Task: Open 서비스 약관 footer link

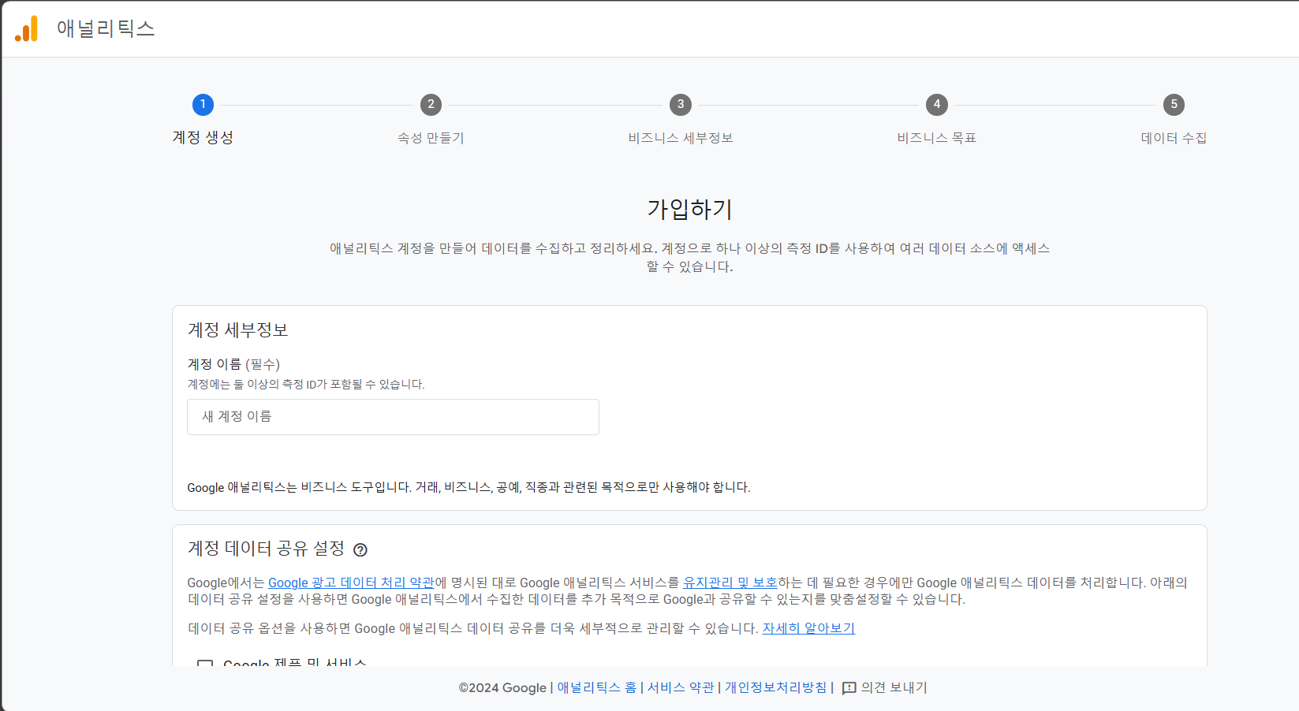Action: point(681,687)
